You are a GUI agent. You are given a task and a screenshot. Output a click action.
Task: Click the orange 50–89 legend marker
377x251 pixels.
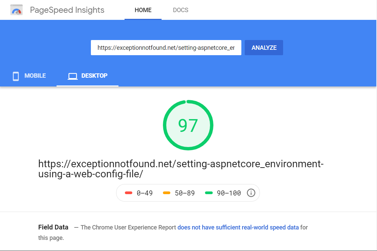(x=167, y=193)
